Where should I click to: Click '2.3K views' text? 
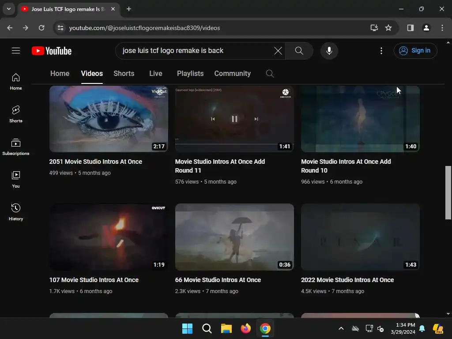(188, 291)
